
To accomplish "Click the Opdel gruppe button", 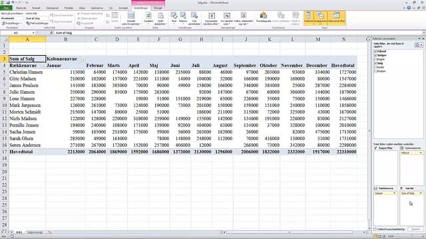I will click(x=87, y=19).
